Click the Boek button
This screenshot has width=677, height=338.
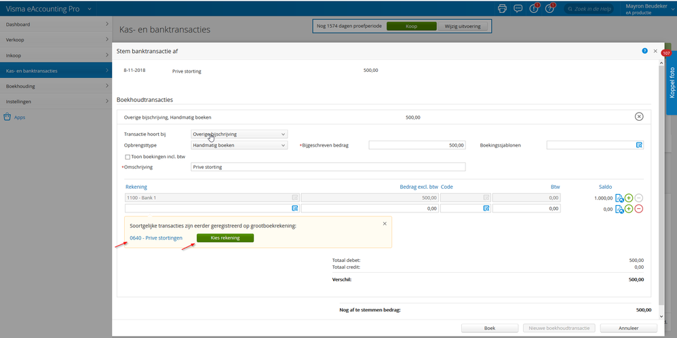(490, 328)
